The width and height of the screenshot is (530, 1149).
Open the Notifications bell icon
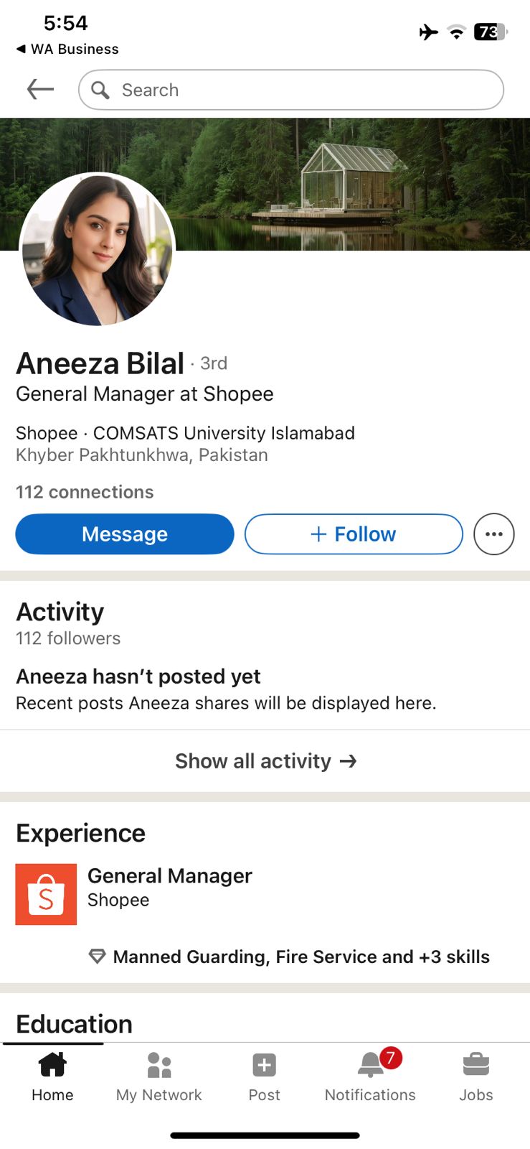coord(371,1065)
